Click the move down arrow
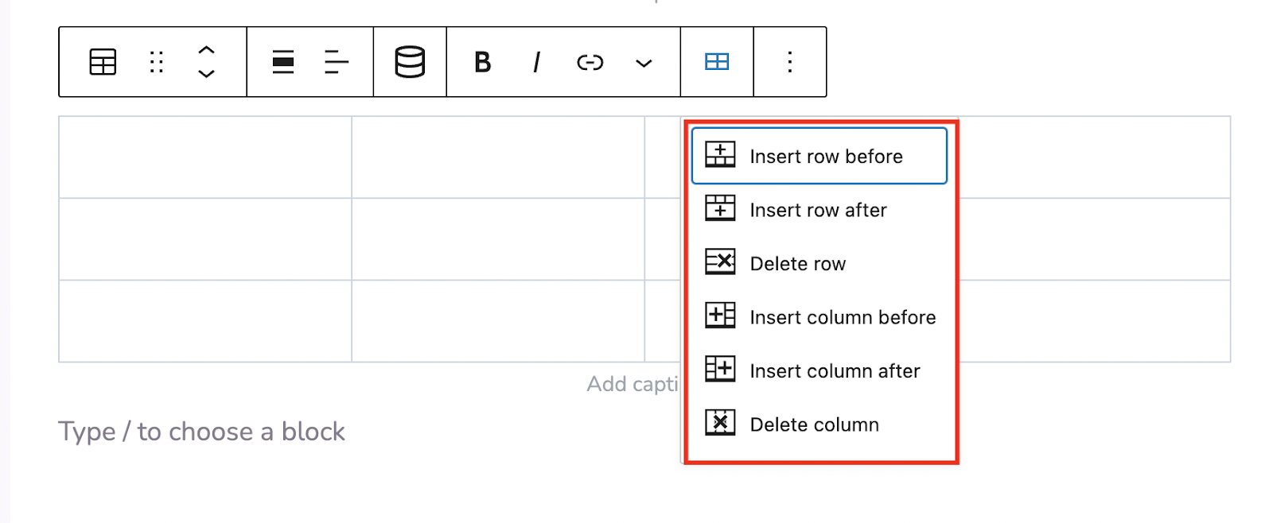The height and width of the screenshot is (523, 1273). 206,74
